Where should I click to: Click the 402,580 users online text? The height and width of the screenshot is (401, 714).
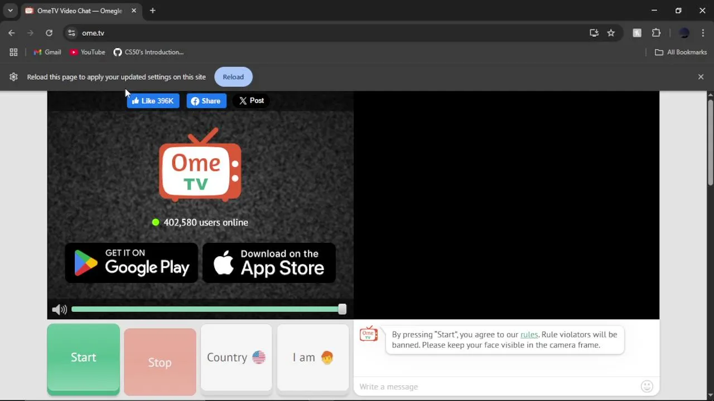point(206,222)
